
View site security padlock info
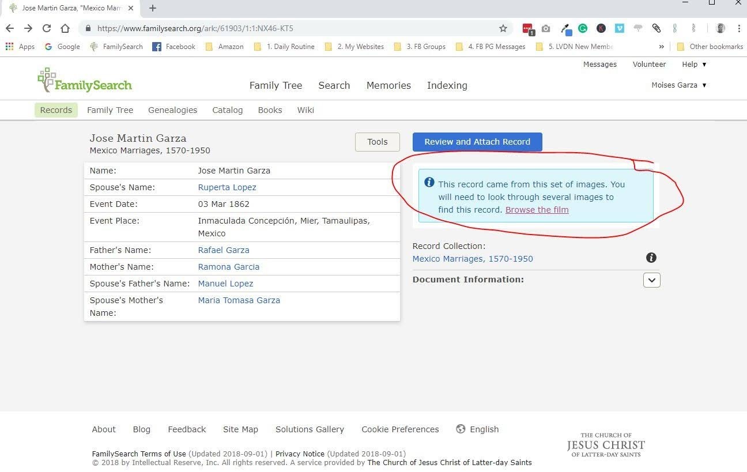point(88,28)
